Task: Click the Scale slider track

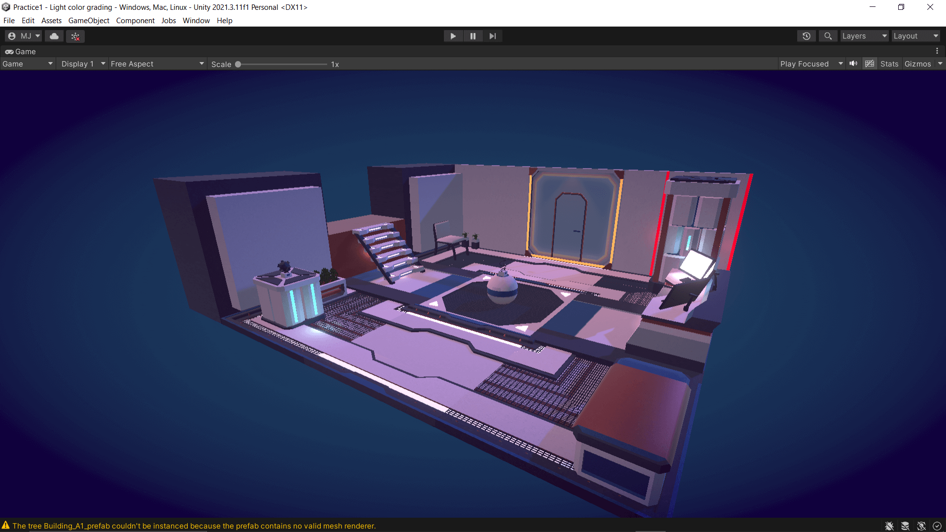Action: (x=282, y=64)
